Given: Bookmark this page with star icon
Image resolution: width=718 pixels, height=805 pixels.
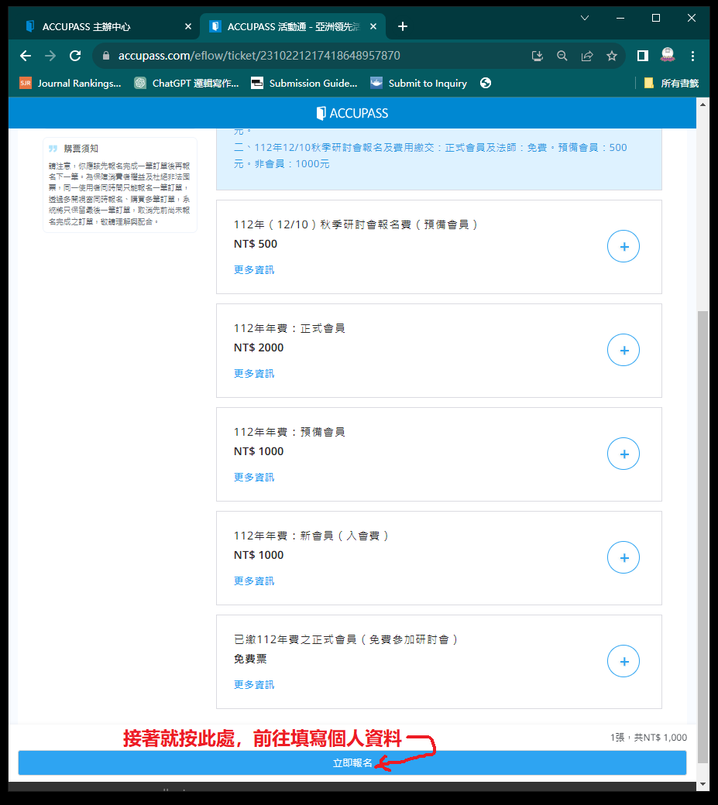Looking at the screenshot, I should tap(612, 56).
